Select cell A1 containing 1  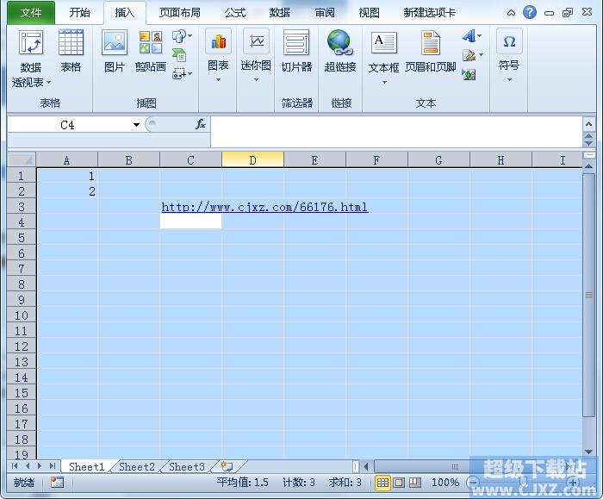(x=67, y=176)
